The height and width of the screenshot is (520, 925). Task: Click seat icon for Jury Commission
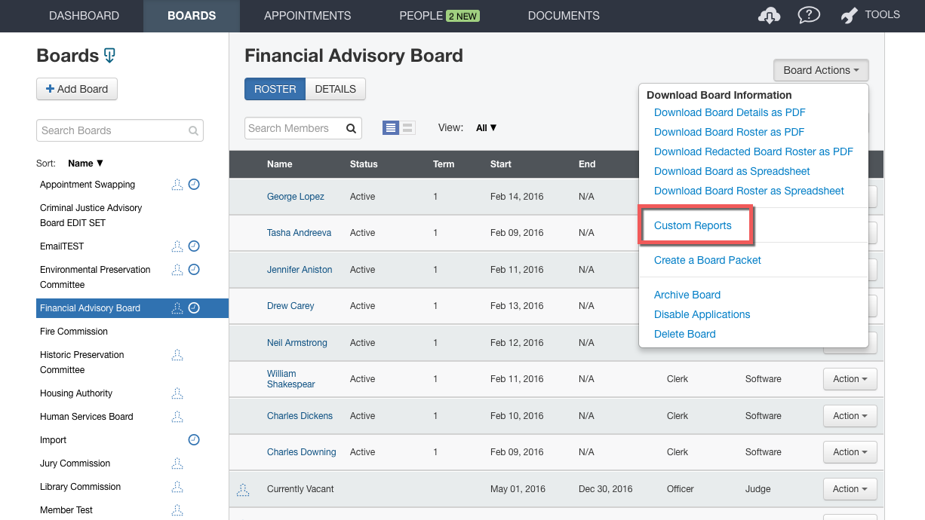pos(177,463)
